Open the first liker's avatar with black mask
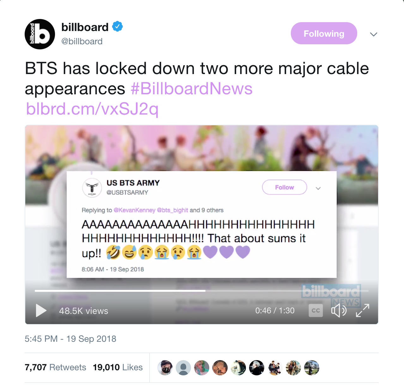 tap(165, 368)
